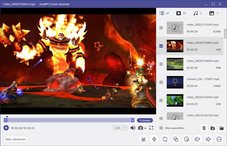Screen dimensions: 227x146
Task: Show all recordings list tab (47)
Action: (164, 13)
